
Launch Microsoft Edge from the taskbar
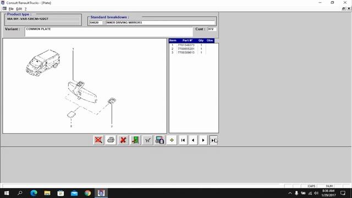(34, 193)
